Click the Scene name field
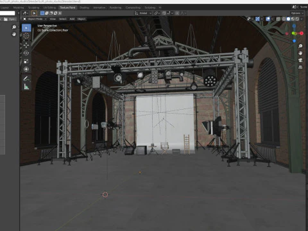 [304, 7]
